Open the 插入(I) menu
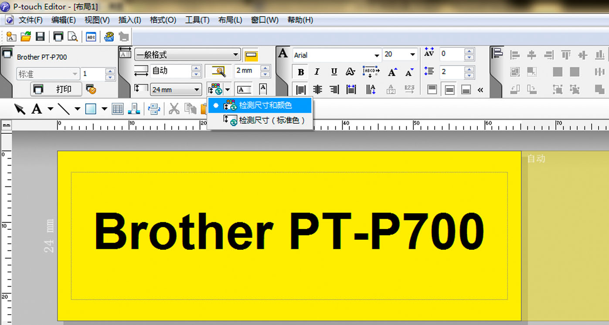Image resolution: width=609 pixels, height=325 pixels. (x=130, y=20)
